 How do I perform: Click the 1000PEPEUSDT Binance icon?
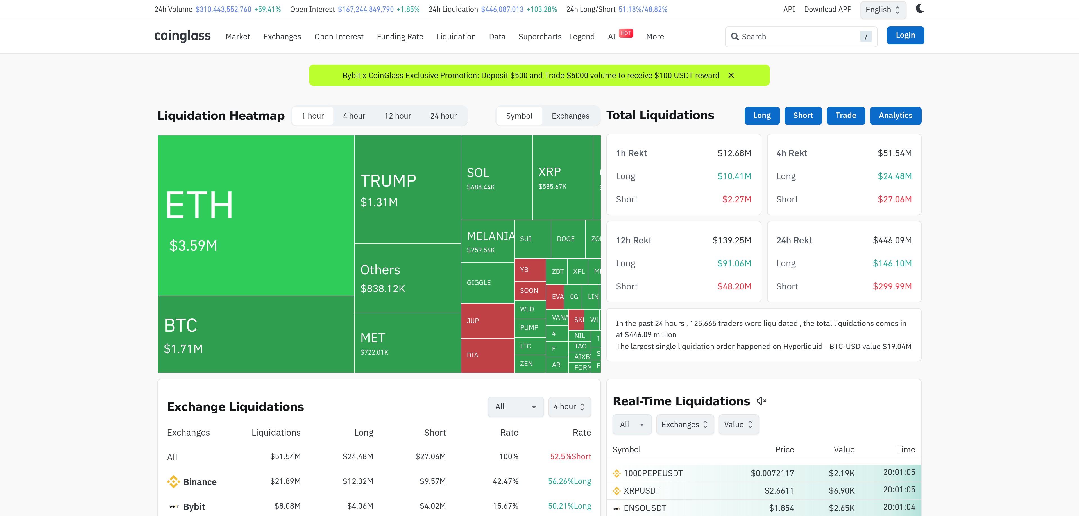point(616,473)
